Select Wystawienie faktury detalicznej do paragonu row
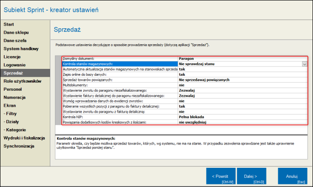313x187 pixels. pyautogui.click(x=120, y=96)
